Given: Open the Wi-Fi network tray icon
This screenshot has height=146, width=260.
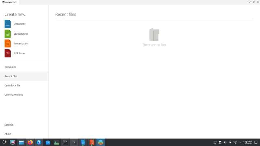Looking at the screenshot, I should click(235, 142).
